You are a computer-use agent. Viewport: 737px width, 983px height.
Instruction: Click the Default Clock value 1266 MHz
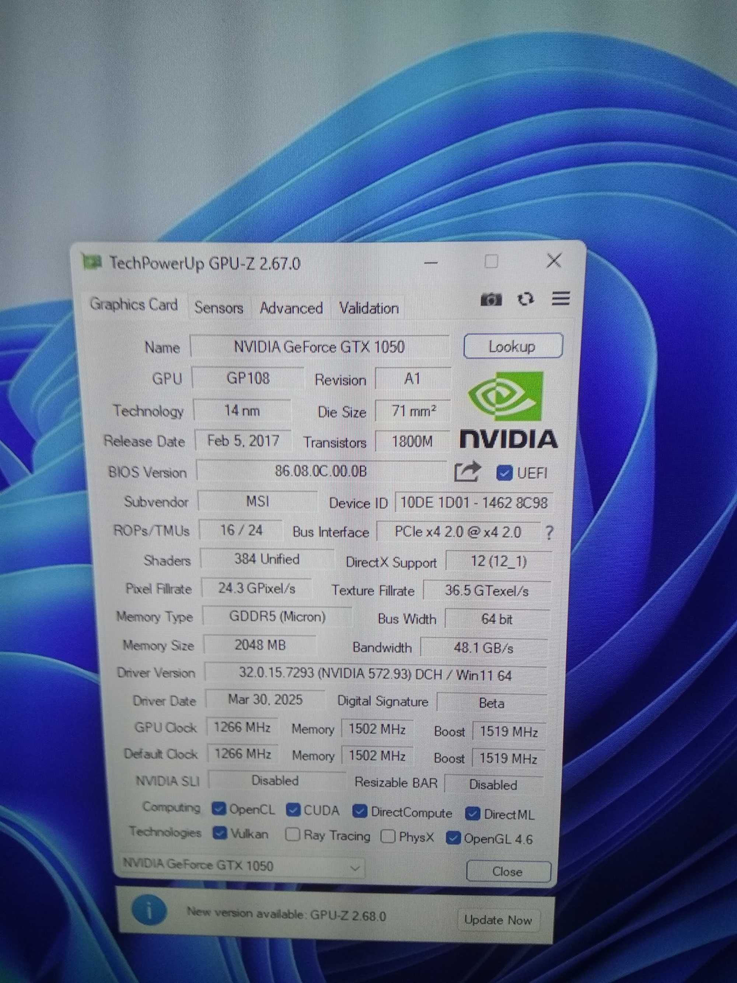click(x=243, y=754)
